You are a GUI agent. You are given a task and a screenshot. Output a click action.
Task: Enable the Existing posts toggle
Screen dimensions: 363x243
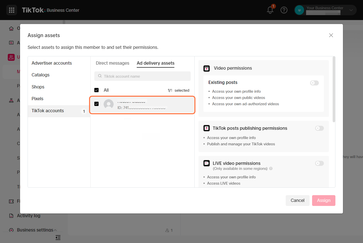click(x=314, y=83)
